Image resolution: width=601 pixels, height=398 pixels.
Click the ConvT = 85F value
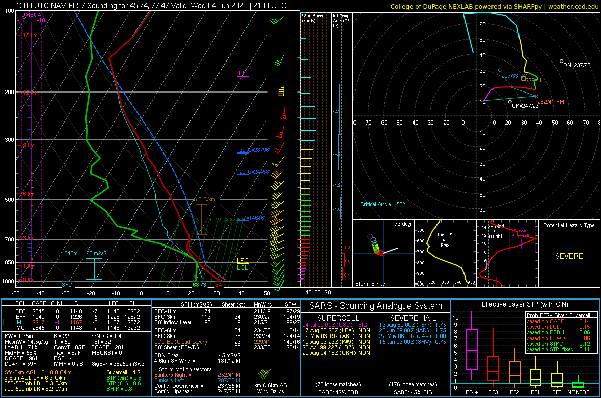click(x=69, y=347)
